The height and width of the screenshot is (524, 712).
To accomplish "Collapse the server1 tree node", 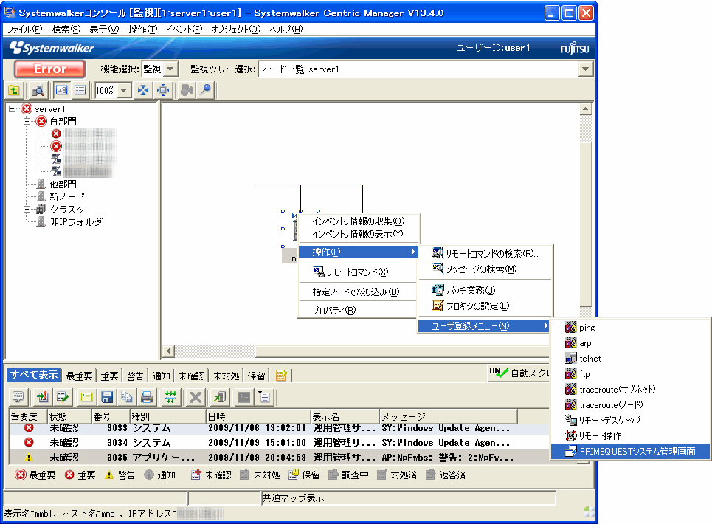I will point(13,109).
